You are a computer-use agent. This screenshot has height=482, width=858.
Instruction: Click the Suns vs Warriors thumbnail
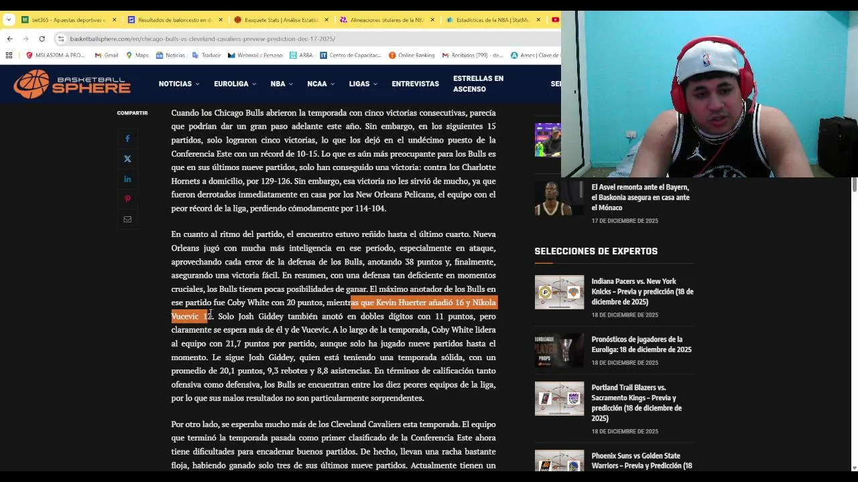pyautogui.click(x=559, y=461)
